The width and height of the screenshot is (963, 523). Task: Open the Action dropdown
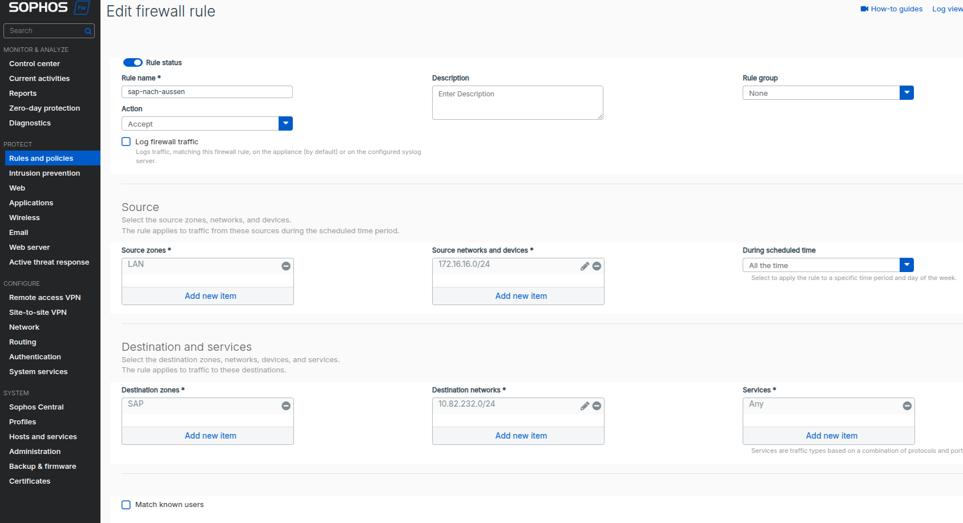(x=285, y=124)
